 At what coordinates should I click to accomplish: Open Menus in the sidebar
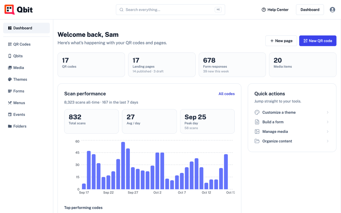[x=26, y=103]
